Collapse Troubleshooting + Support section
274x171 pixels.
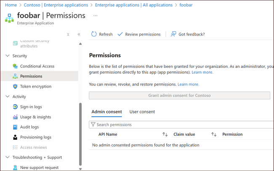click(x=7, y=158)
